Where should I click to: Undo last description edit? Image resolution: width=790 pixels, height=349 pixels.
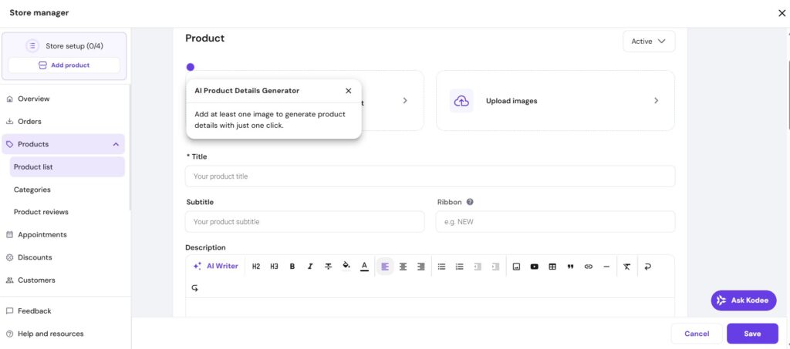click(647, 267)
